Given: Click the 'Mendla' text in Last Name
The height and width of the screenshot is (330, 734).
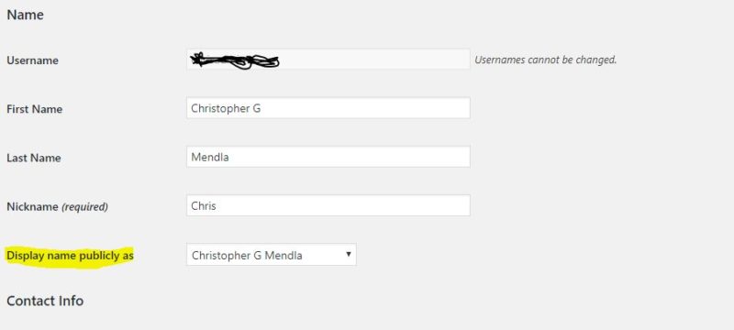Looking at the screenshot, I should pyautogui.click(x=210, y=157).
